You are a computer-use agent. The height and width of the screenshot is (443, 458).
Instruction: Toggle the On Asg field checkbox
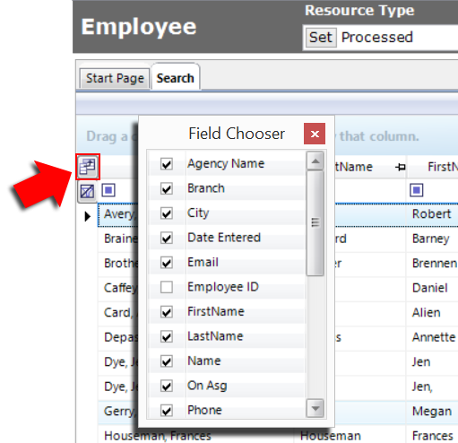pos(167,386)
